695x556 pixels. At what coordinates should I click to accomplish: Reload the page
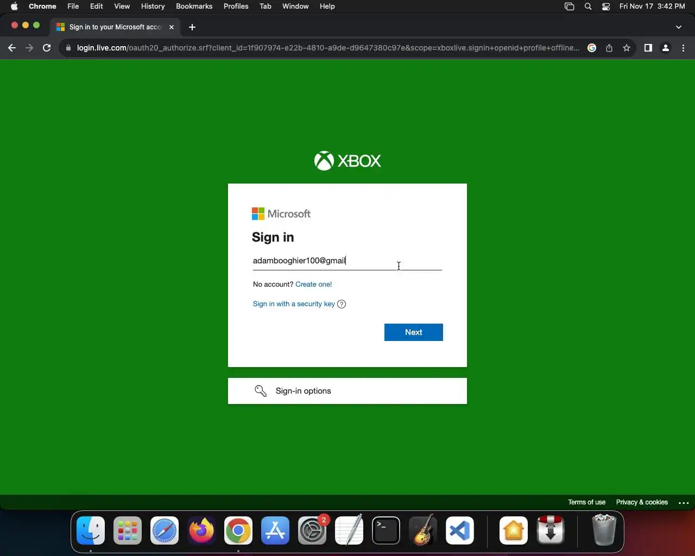click(x=47, y=48)
